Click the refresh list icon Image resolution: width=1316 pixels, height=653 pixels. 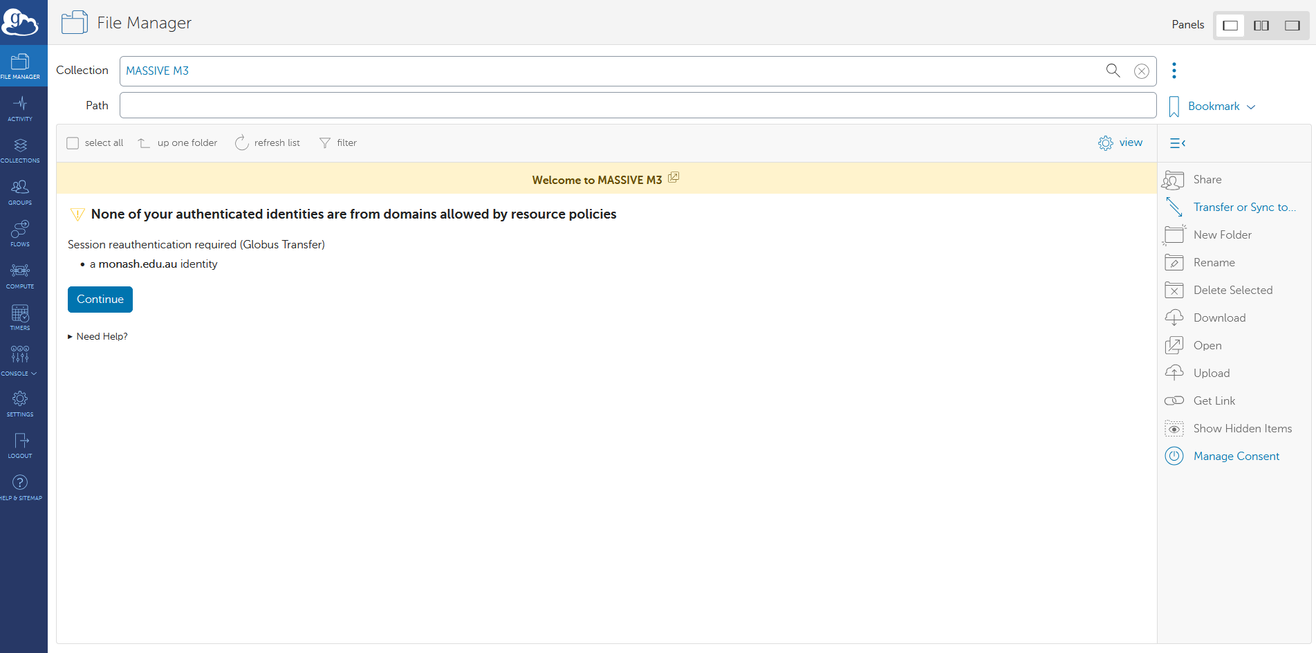point(241,142)
